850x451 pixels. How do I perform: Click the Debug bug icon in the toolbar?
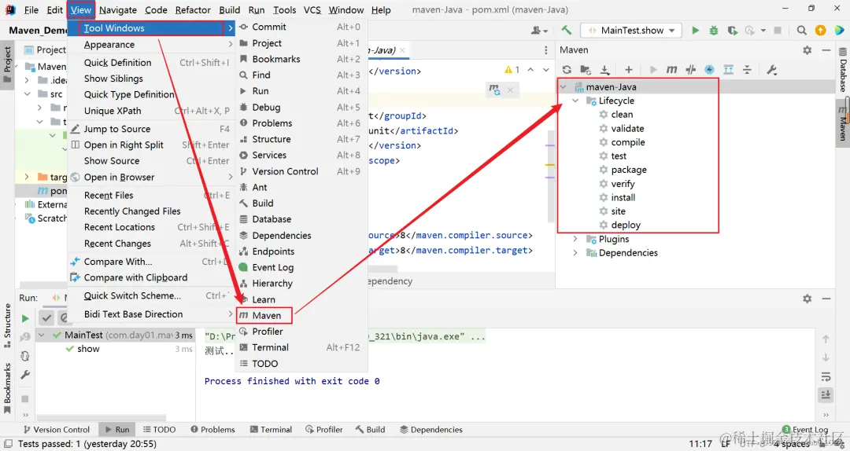(713, 31)
